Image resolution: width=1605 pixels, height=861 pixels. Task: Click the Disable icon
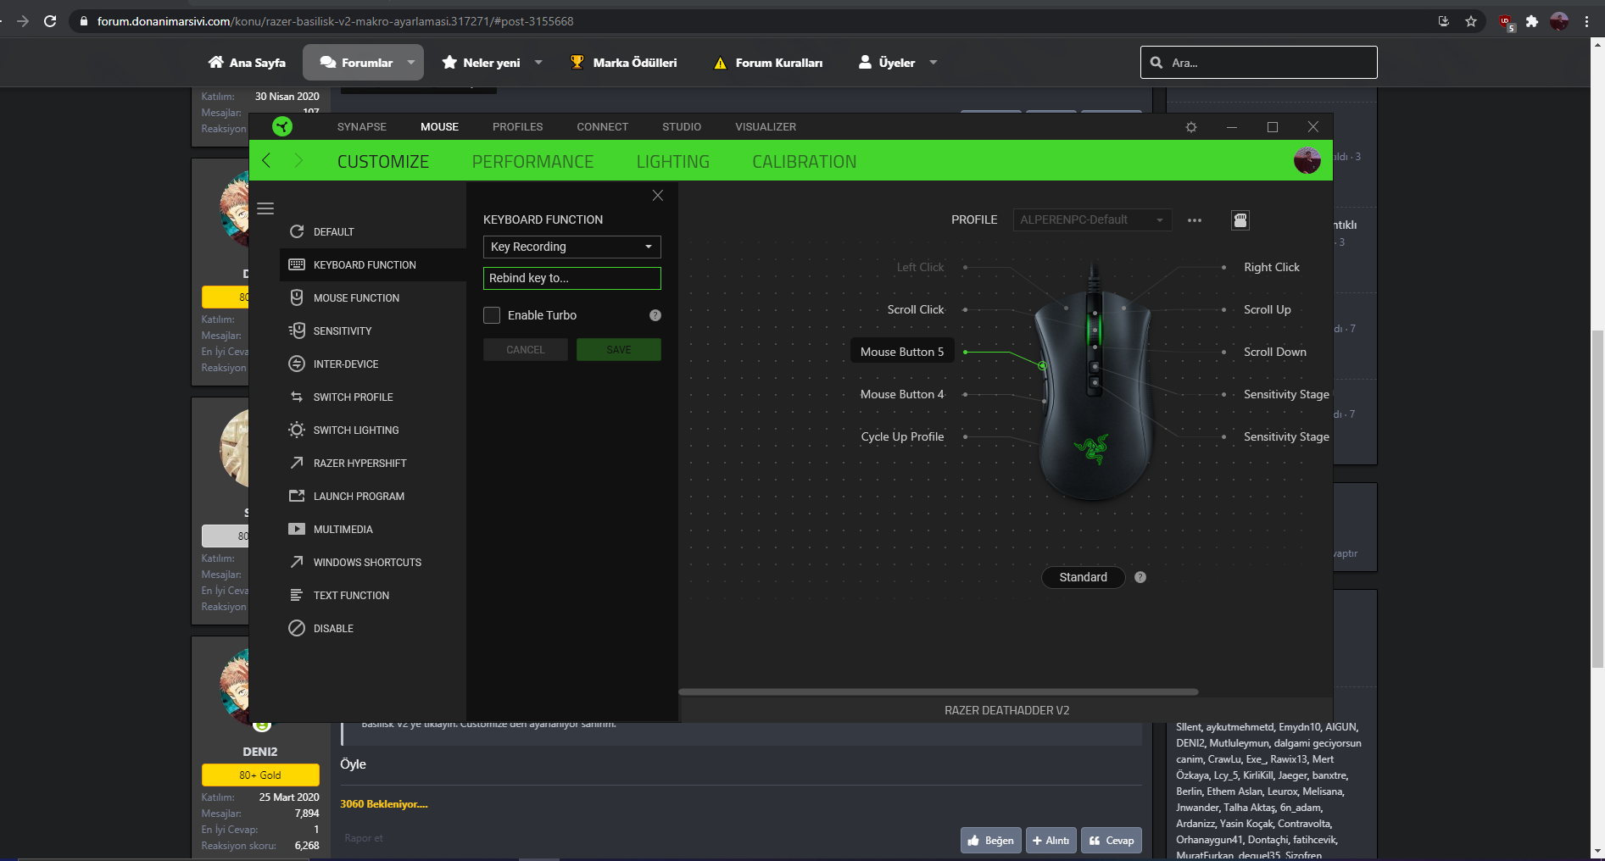point(297,628)
